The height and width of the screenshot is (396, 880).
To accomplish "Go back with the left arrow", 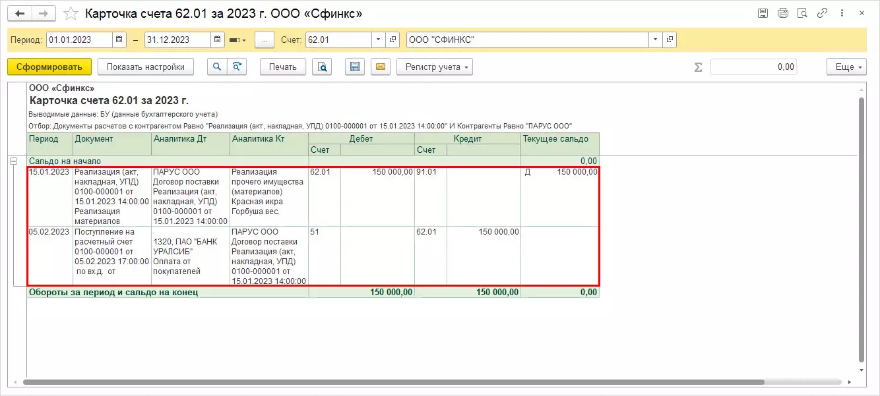I will click(20, 13).
